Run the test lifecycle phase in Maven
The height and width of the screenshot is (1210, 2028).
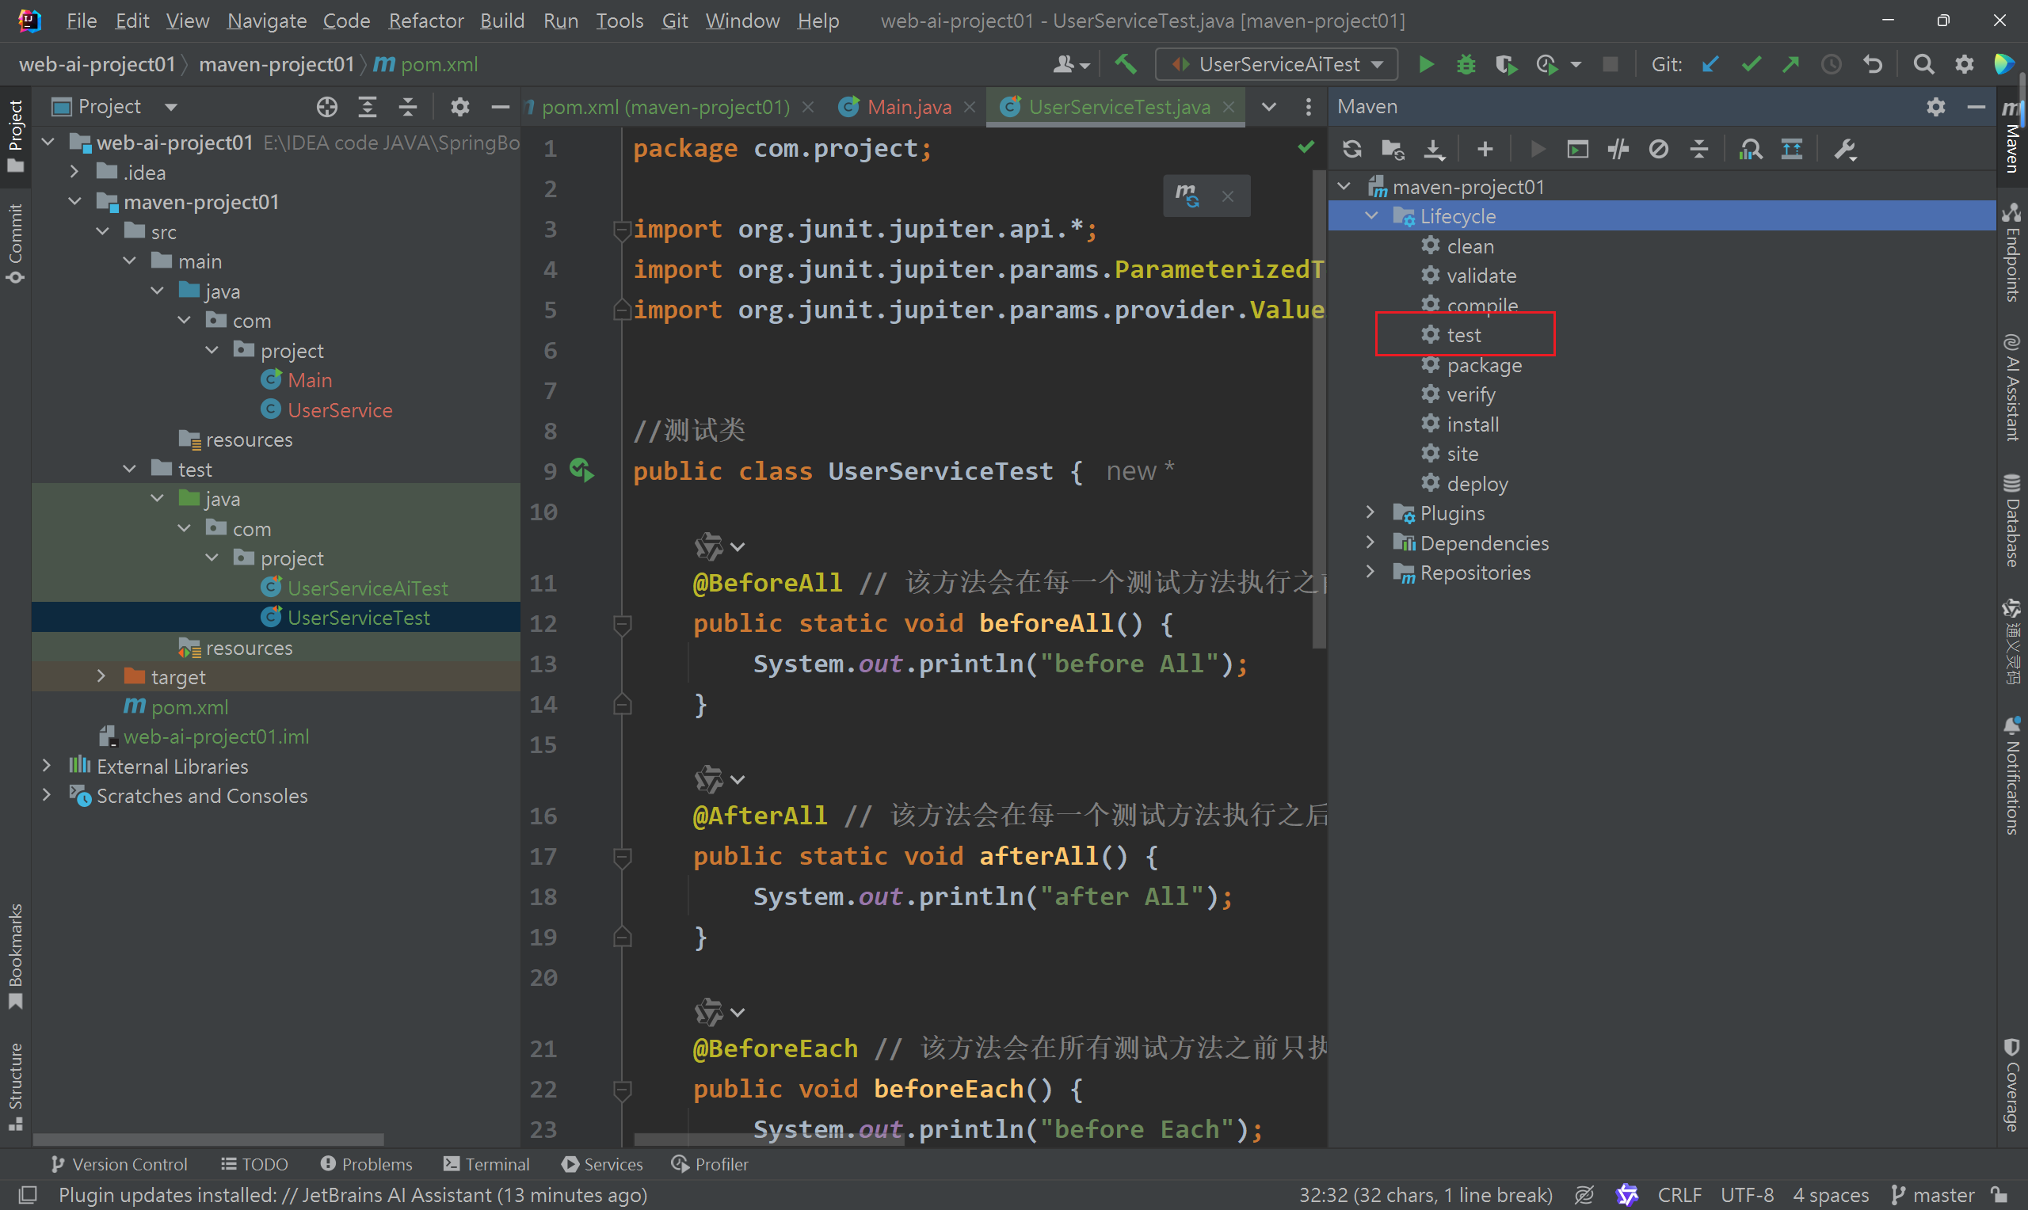pos(1463,335)
